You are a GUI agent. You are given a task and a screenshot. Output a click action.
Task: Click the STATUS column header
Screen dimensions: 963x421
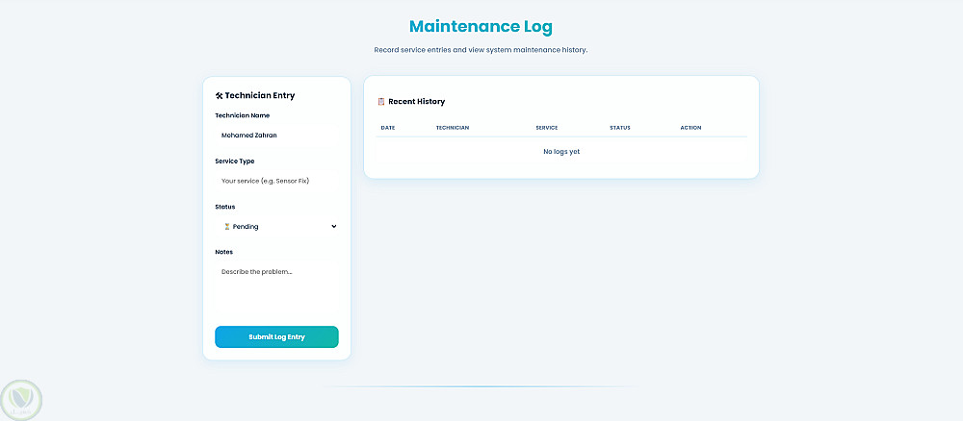click(x=619, y=128)
